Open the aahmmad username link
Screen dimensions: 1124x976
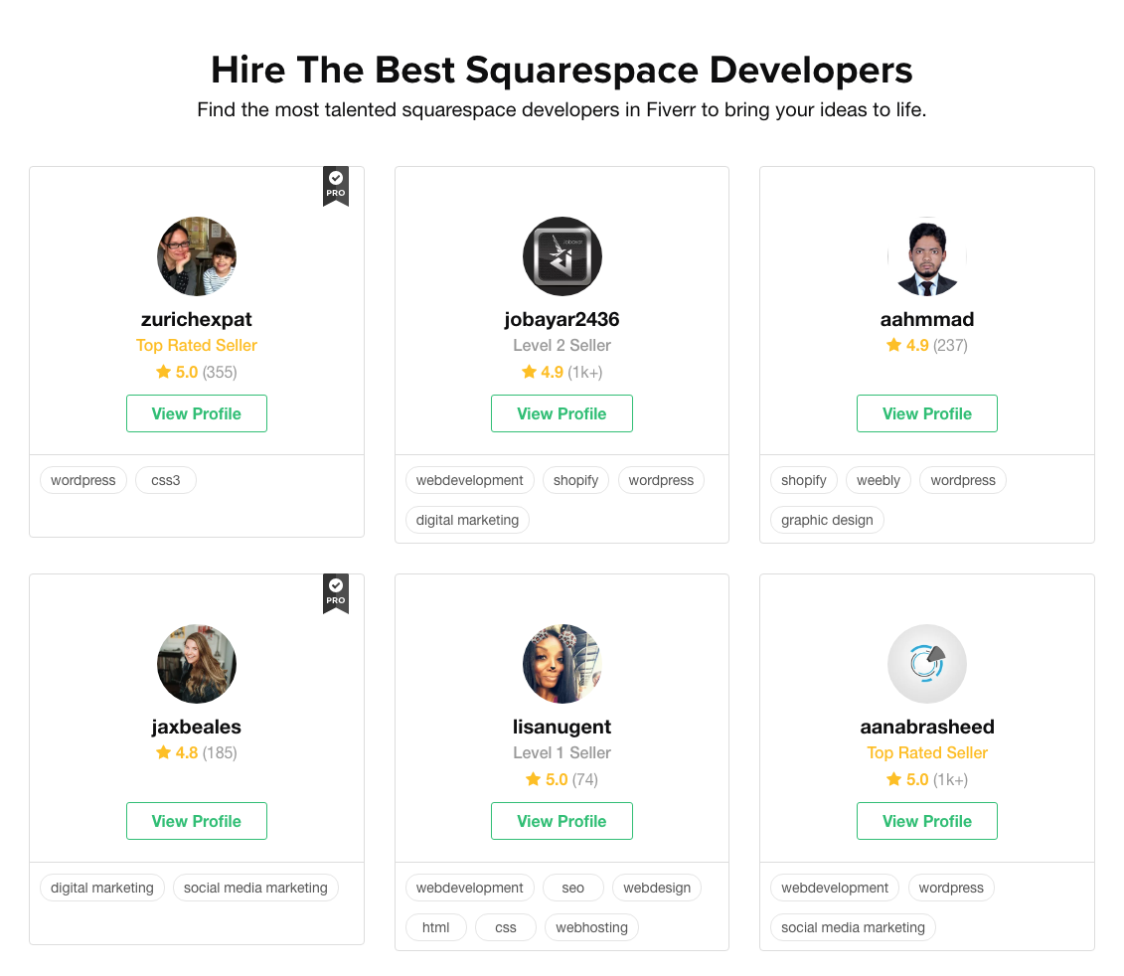tap(927, 319)
